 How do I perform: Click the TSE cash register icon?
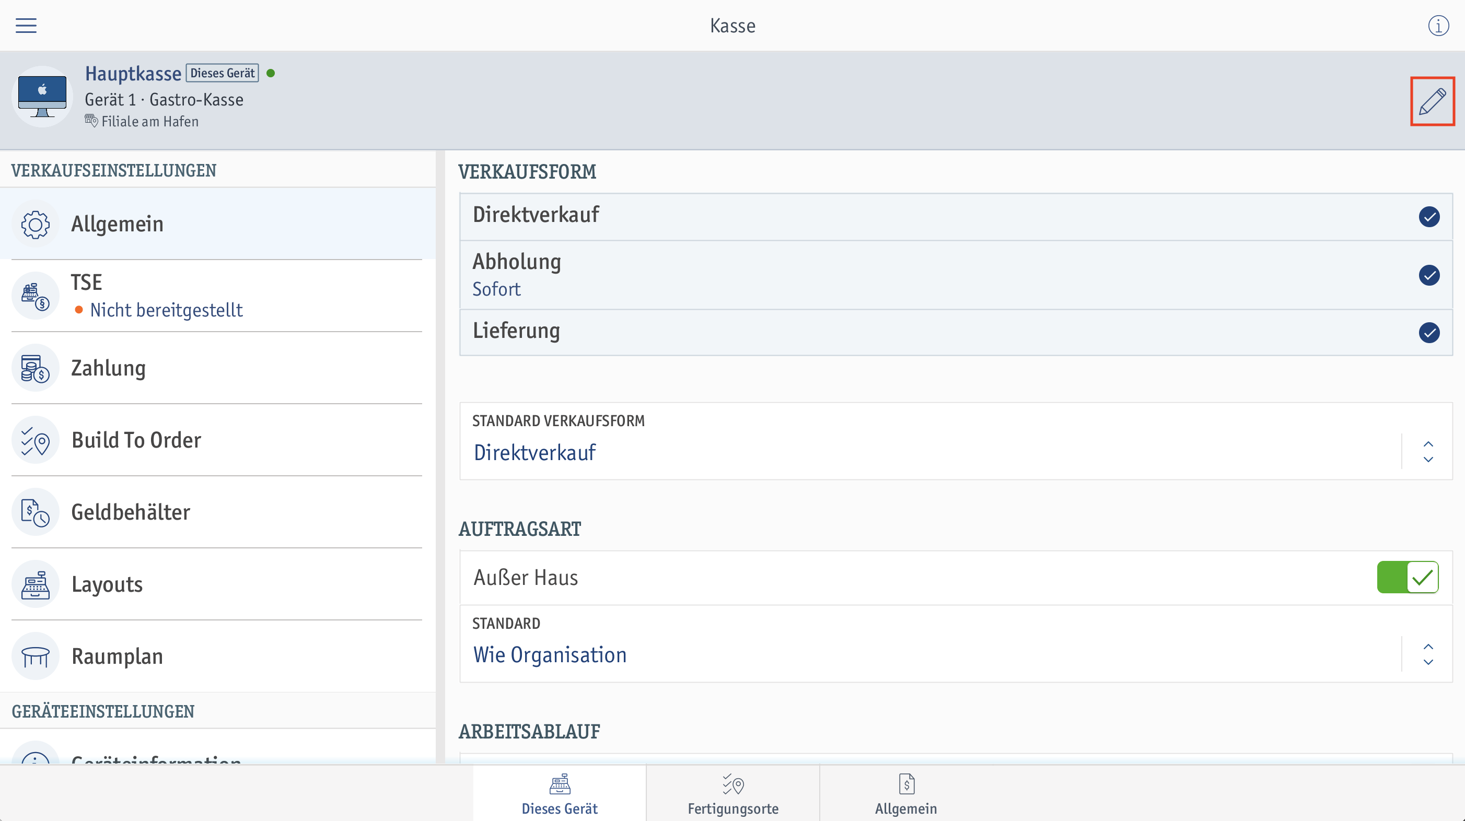35,296
